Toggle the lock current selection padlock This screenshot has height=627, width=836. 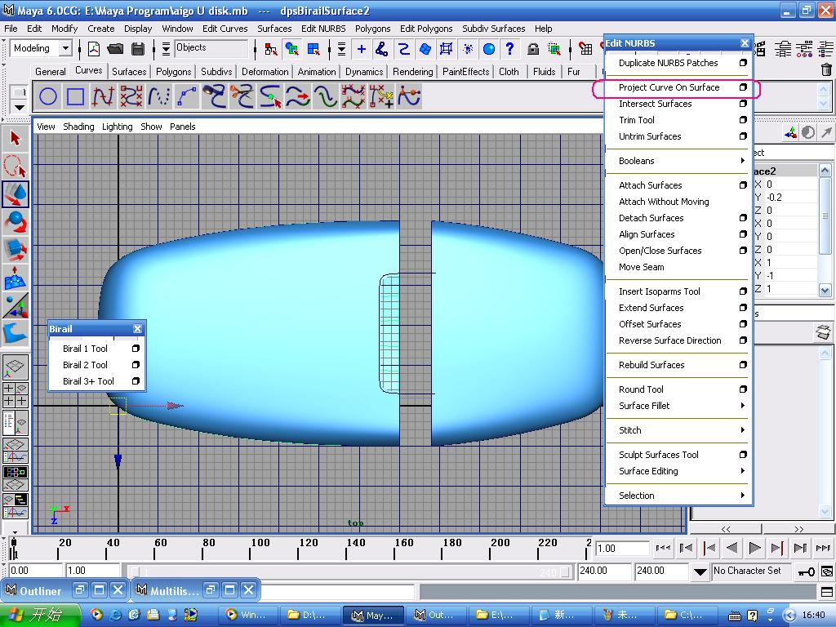(532, 50)
